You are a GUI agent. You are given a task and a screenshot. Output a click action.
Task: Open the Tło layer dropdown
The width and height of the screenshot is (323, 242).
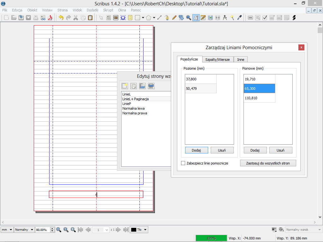(x=139, y=230)
